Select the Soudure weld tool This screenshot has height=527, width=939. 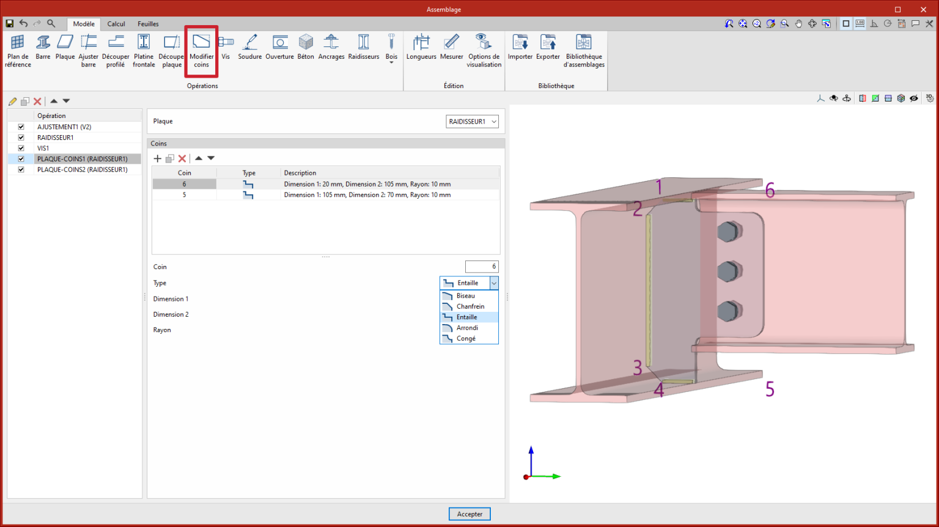(249, 48)
